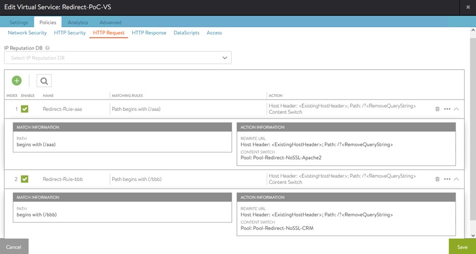The height and width of the screenshot is (254, 476).
Task: Collapse the Redirect-Rule-aaa details
Action: [456, 109]
